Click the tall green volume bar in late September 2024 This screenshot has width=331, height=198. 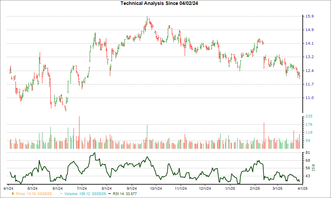[147, 137]
